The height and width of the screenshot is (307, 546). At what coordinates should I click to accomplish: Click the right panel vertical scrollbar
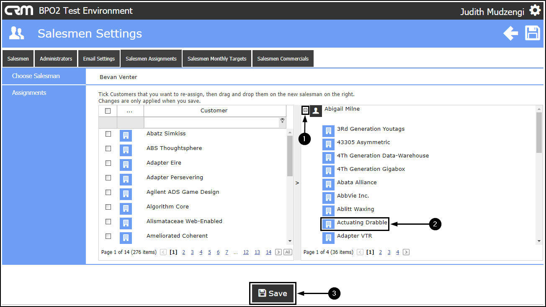click(x=539, y=134)
